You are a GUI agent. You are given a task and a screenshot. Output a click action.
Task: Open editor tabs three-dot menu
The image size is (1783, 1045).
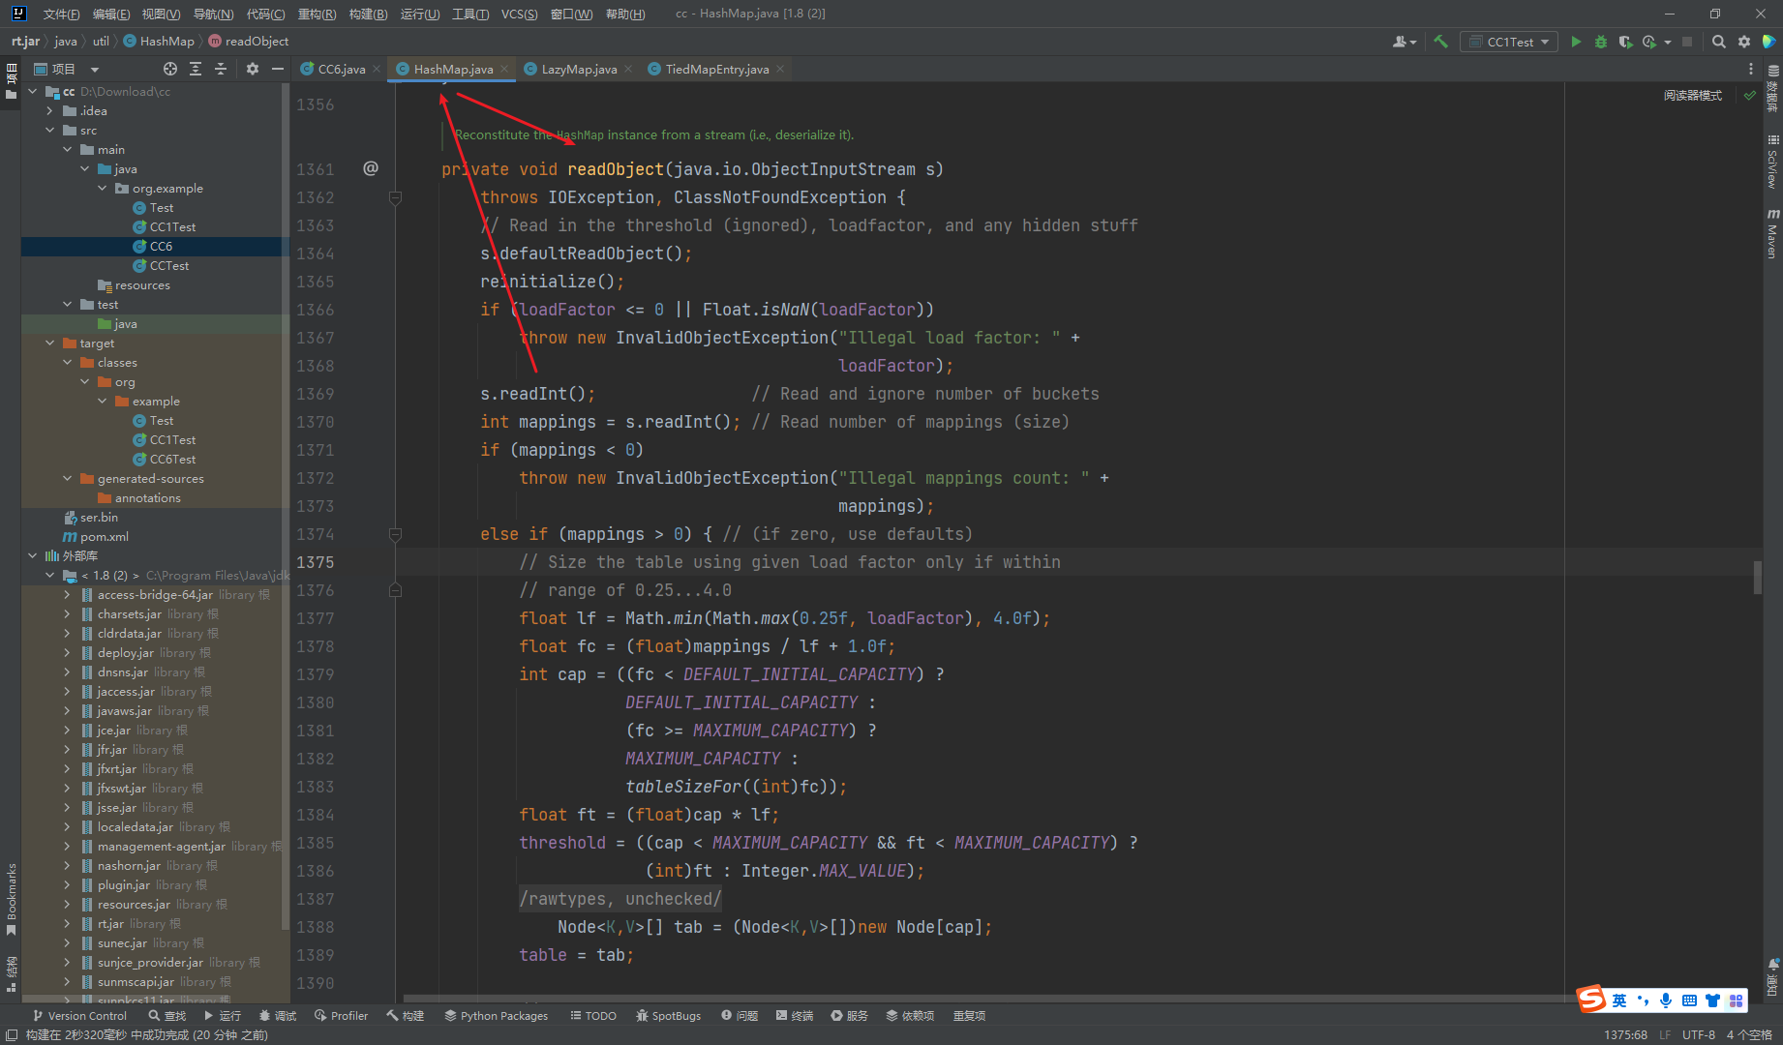1750,69
